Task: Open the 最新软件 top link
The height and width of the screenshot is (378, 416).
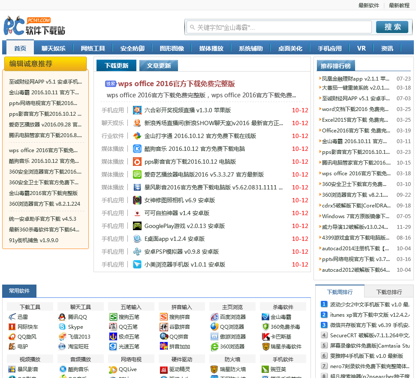Action: (368, 5)
